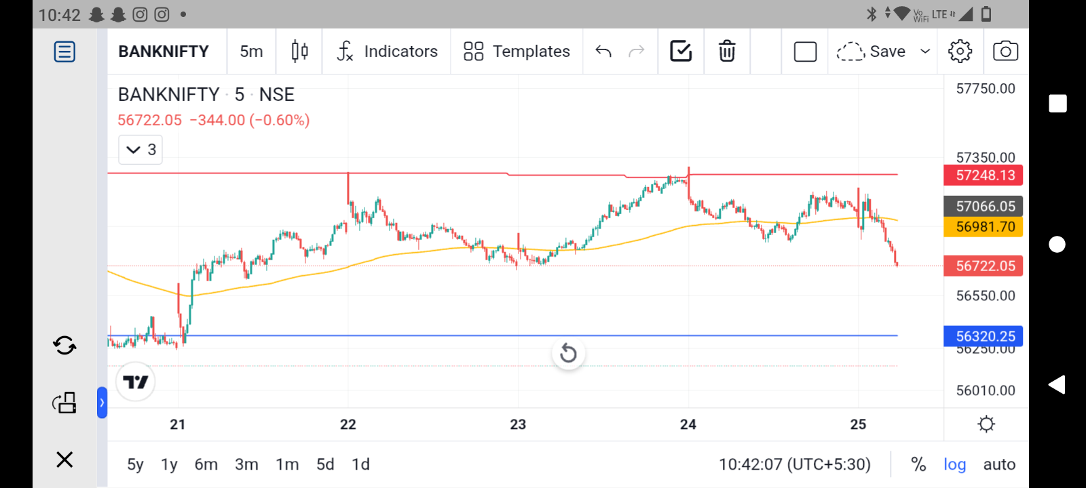Screen dimensions: 1086x488
Task: Click the gray 57066.05 crosshair price label
Action: [x=984, y=207]
